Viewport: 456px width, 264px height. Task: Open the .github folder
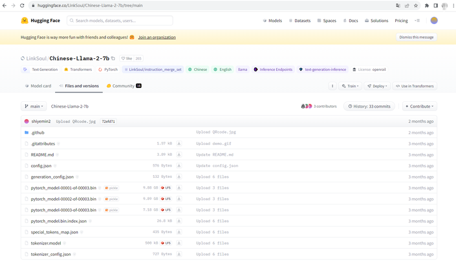(37, 132)
